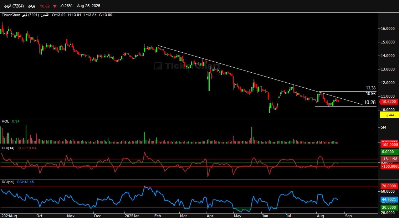Viewport: 399px width, 218px height.
Task: Click the blue 44.9021 RSI value tag
Action: pos(389,199)
